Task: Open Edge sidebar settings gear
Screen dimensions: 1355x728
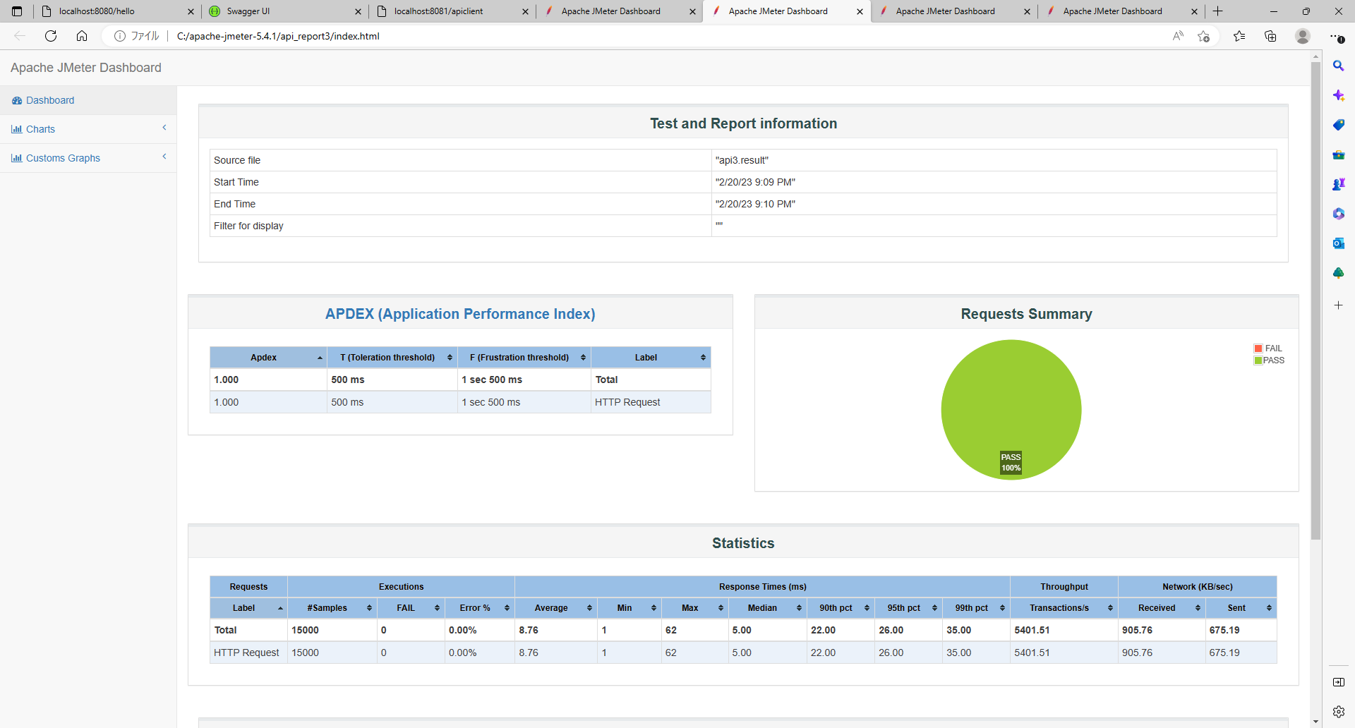Action: click(1339, 712)
